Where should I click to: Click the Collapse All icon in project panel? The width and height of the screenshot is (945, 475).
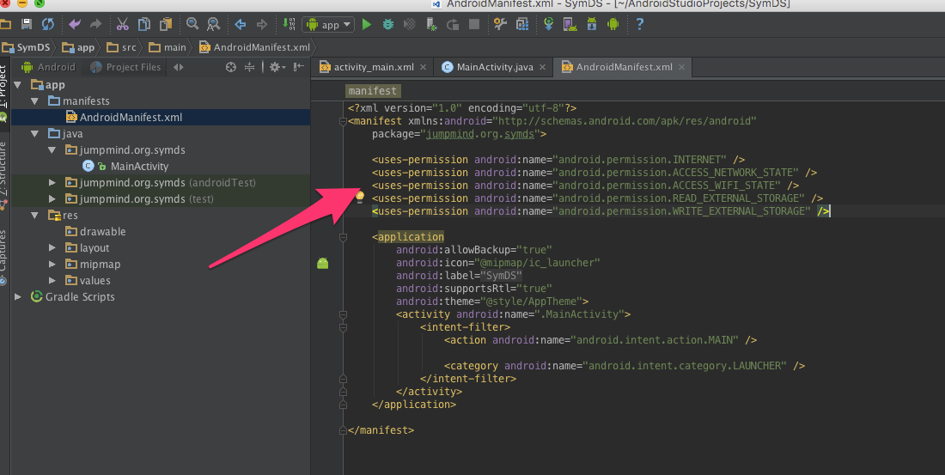point(249,67)
